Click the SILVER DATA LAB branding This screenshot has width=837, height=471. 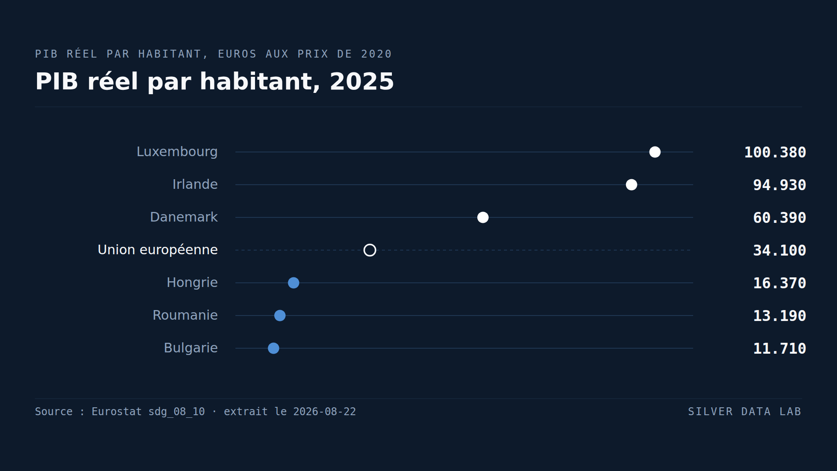[x=745, y=412]
